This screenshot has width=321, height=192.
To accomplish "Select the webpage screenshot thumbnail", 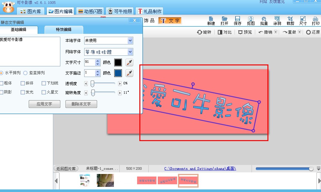I will coord(85,180).
